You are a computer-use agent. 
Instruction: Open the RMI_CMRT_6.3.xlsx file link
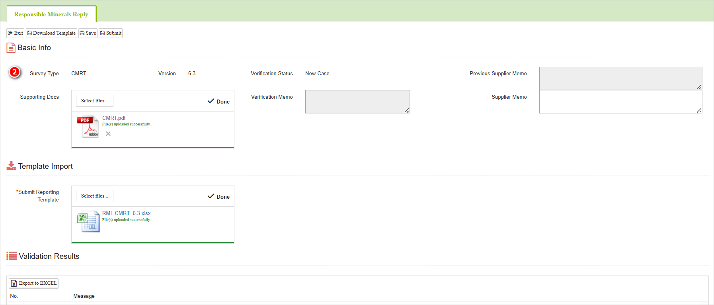click(x=126, y=213)
